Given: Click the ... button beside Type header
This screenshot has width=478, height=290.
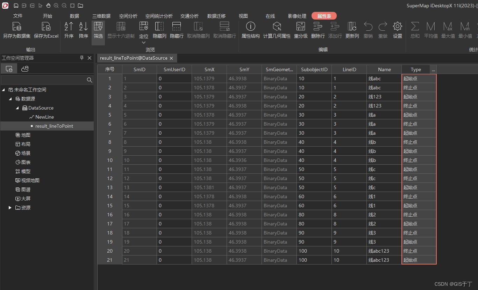Looking at the screenshot, I should pyautogui.click(x=434, y=69).
